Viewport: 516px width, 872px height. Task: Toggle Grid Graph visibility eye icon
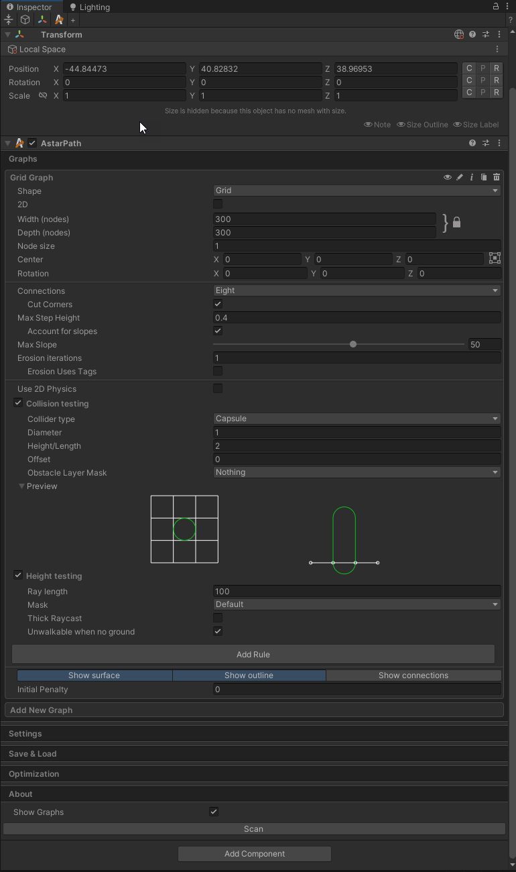pos(447,177)
